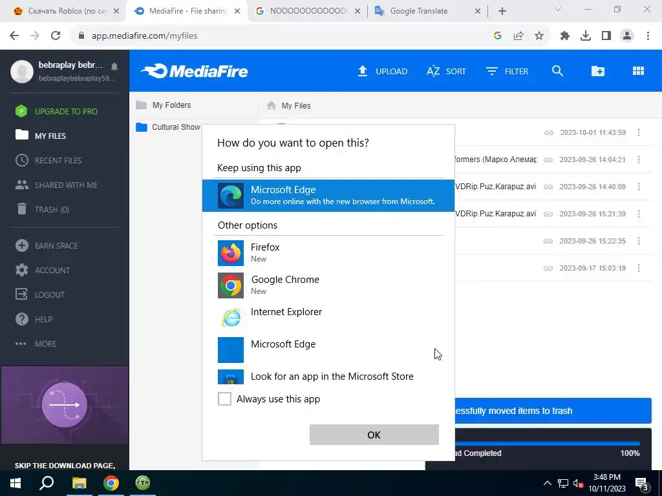Open the taskbar search

tap(47, 483)
